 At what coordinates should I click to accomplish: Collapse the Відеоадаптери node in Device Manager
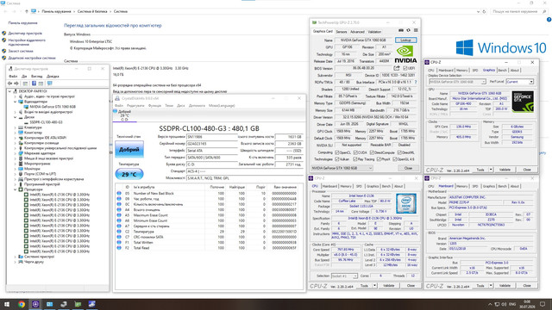tap(16, 102)
